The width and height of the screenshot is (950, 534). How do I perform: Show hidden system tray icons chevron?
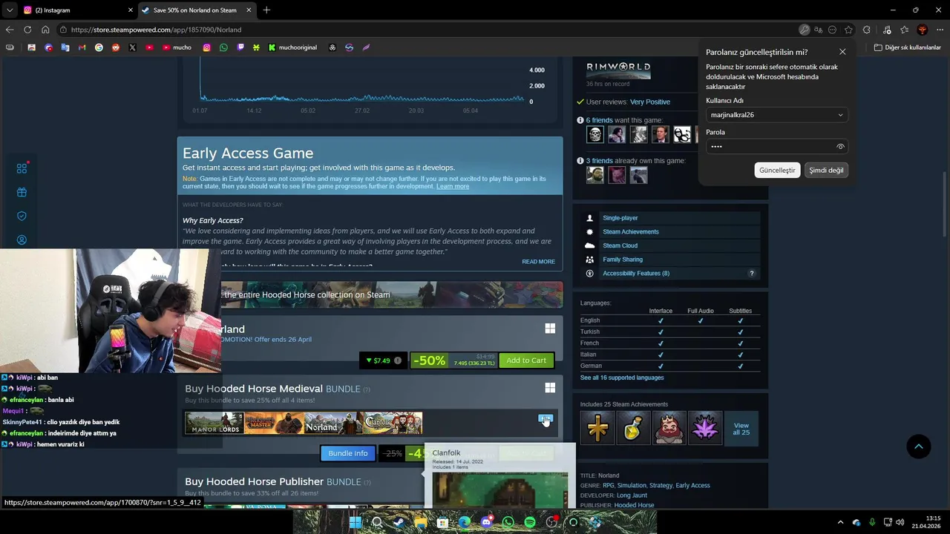click(840, 522)
